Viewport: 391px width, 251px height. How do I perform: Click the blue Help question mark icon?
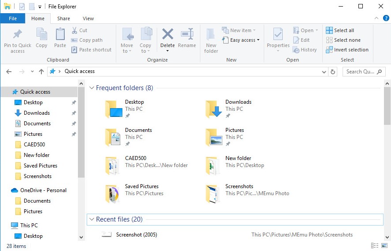point(386,18)
